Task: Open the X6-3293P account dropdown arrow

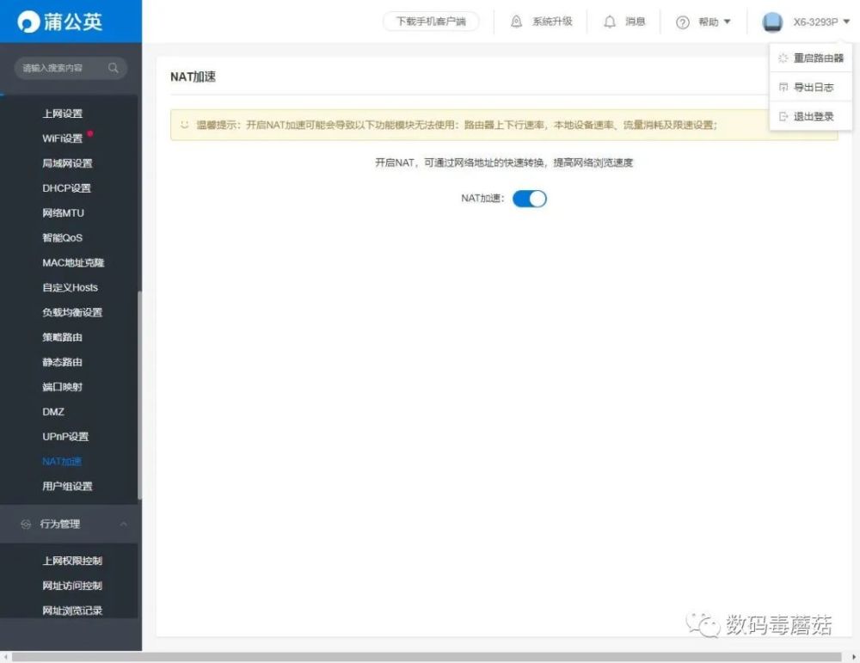Action: (846, 21)
